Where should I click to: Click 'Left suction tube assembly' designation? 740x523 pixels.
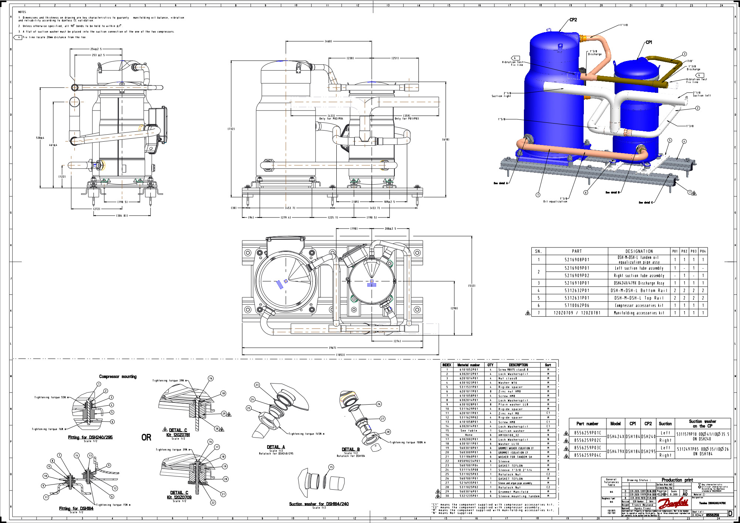coord(639,268)
